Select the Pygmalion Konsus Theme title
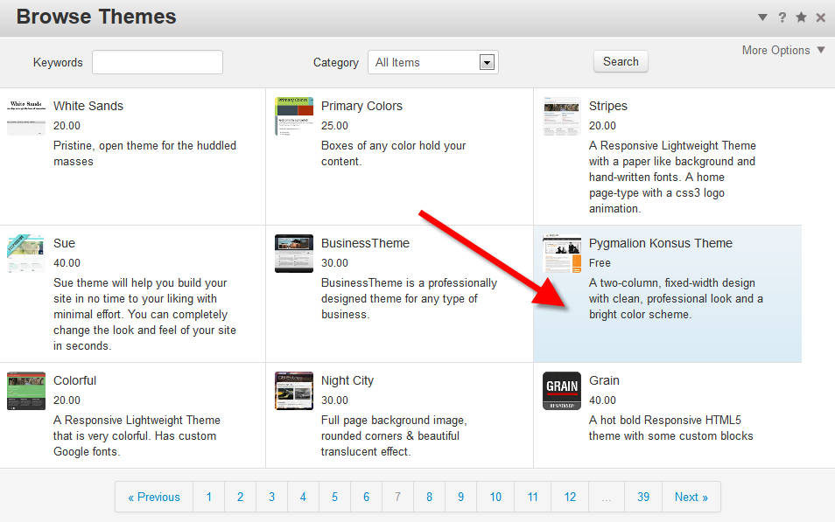 pos(660,243)
